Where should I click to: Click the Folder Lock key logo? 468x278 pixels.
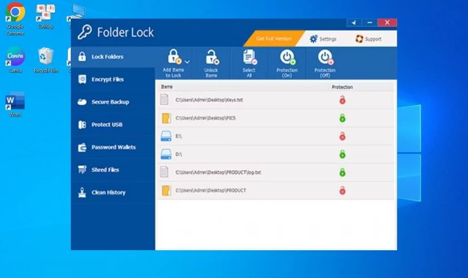(x=85, y=32)
